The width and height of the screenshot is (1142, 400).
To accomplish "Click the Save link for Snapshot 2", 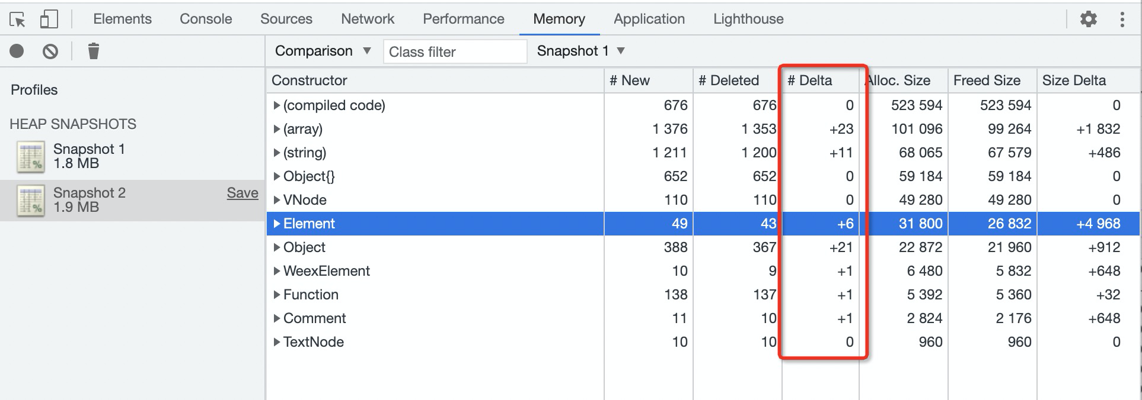I will click(x=243, y=193).
